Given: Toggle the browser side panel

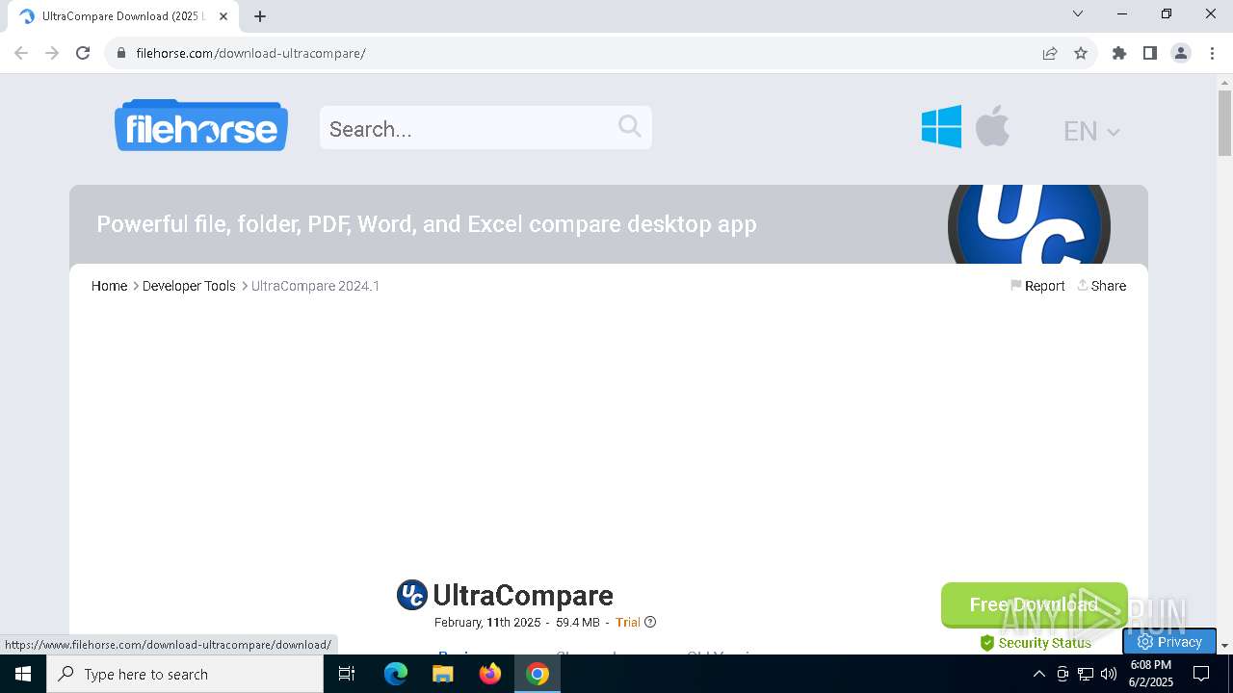Looking at the screenshot, I should 1150,53.
